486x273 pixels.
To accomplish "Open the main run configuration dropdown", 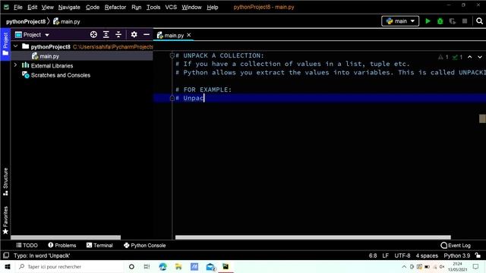I will [400, 21].
